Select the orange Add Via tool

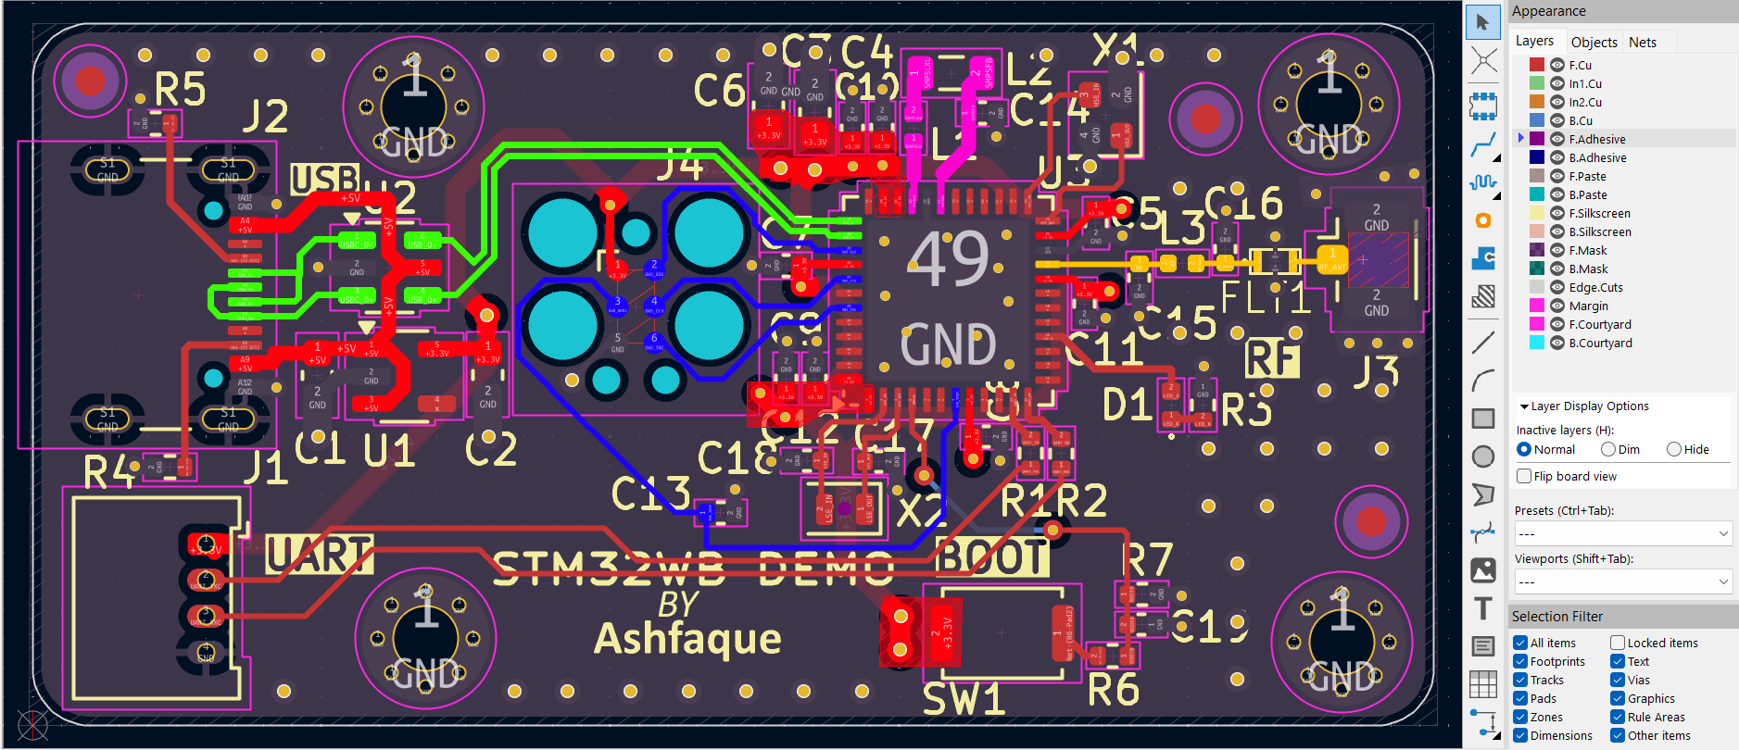click(x=1482, y=220)
